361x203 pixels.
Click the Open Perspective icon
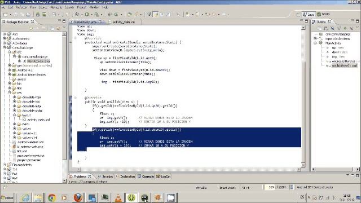tap(298, 15)
